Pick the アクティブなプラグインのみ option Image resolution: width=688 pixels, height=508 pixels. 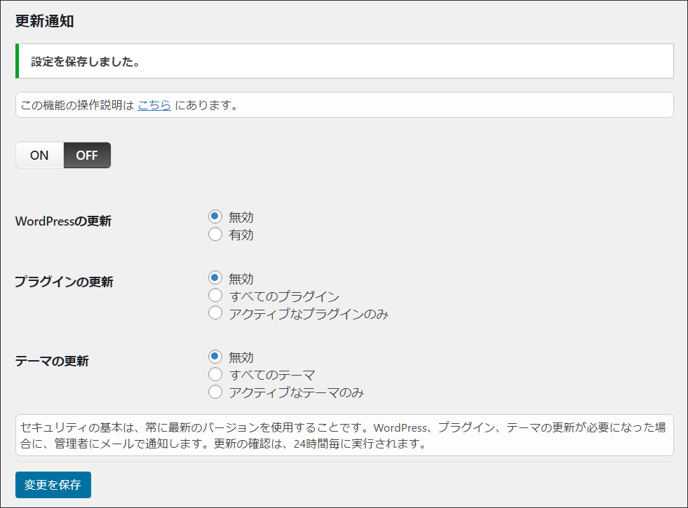(215, 314)
